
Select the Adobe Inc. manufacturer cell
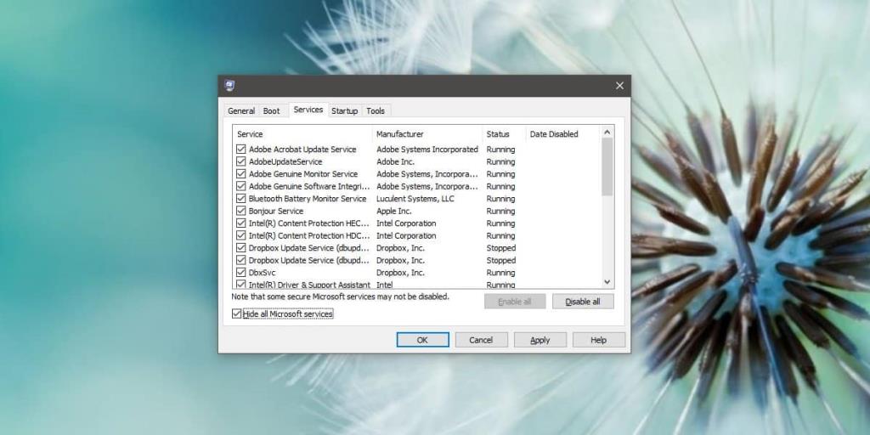395,161
